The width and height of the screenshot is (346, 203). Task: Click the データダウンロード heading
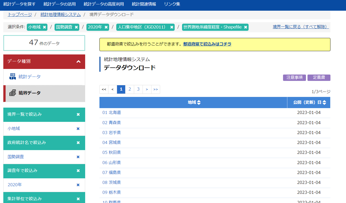point(130,68)
